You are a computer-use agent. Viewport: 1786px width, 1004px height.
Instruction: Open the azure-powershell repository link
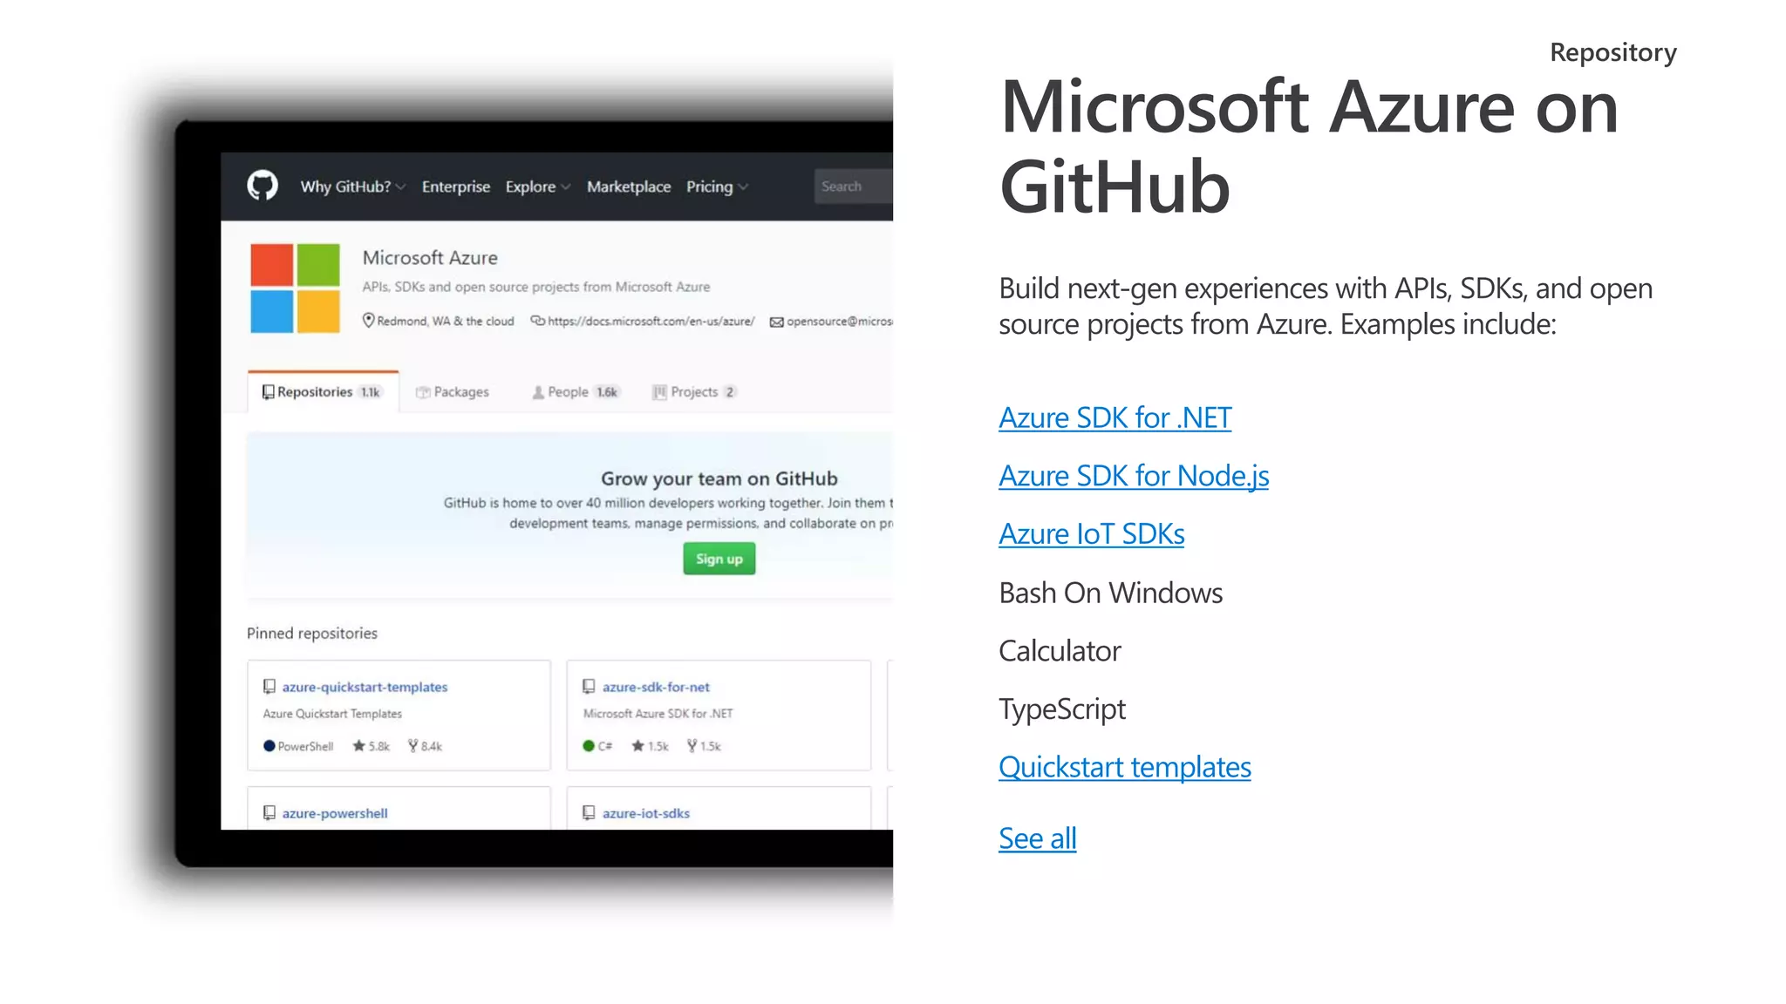click(335, 813)
